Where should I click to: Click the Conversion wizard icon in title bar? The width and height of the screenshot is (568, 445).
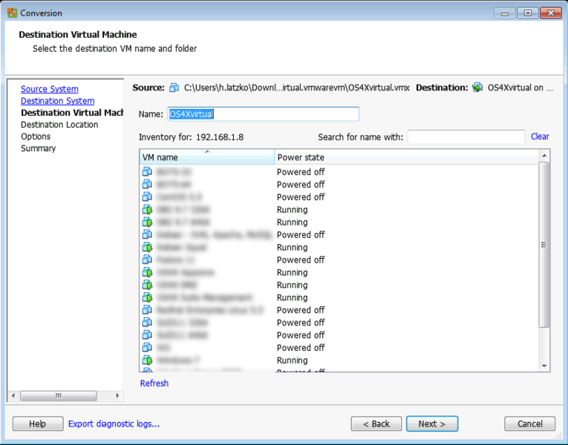(12, 13)
